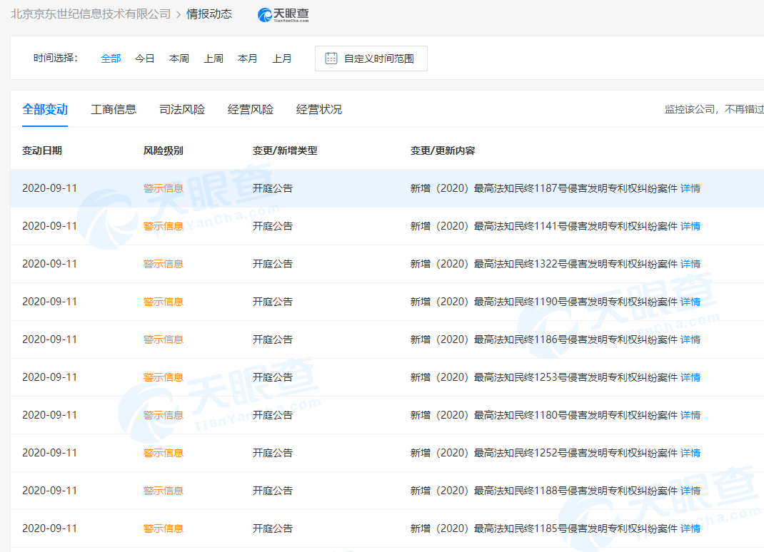Click 警示信息 label in 1187号 row
Image resolution: width=764 pixels, height=552 pixels.
point(164,188)
